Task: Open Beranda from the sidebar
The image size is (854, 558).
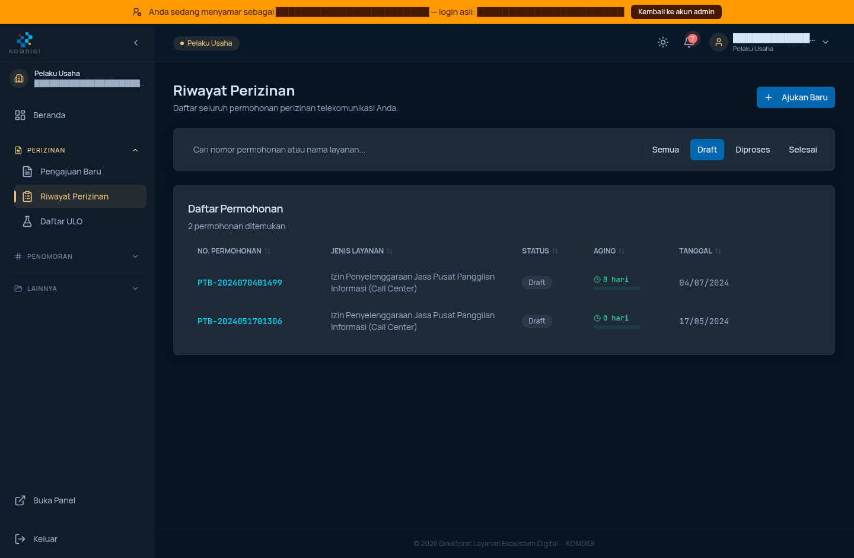Action: click(77, 115)
